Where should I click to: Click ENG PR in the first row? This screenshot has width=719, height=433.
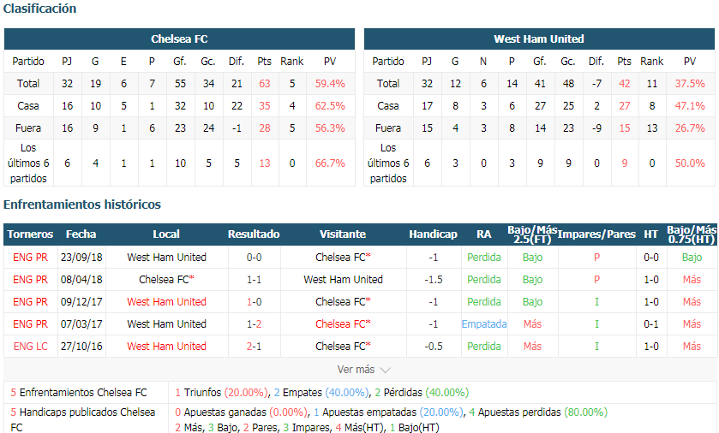(x=30, y=258)
